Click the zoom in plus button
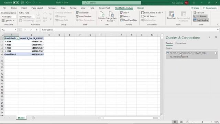This screenshot has width=220, height=124. [x=212, y=122]
